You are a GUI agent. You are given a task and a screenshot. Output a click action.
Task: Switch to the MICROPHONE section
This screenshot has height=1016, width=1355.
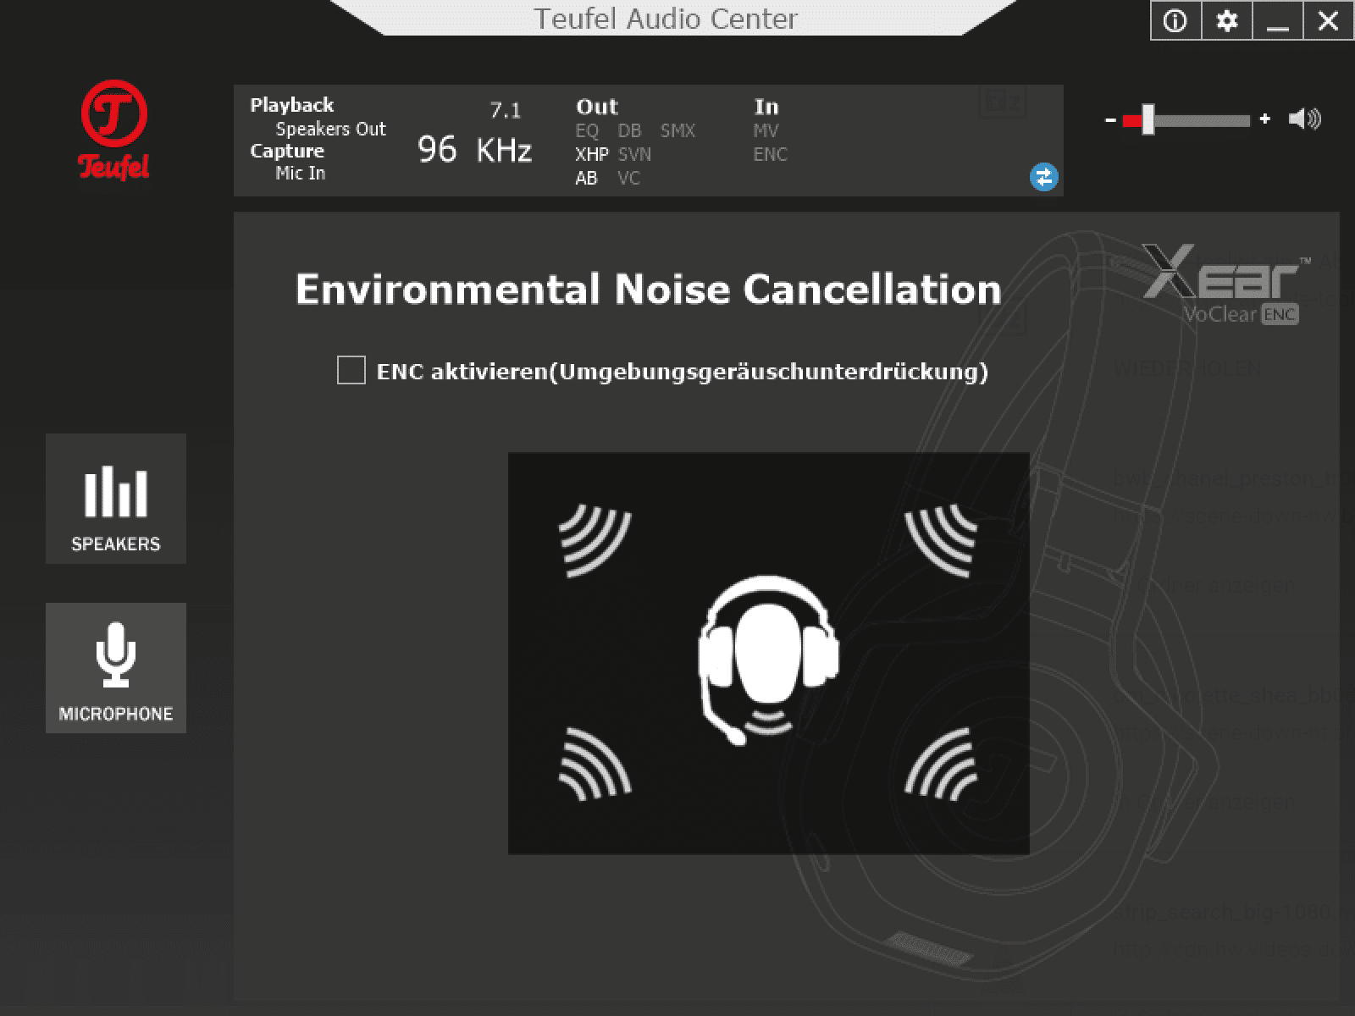point(116,668)
